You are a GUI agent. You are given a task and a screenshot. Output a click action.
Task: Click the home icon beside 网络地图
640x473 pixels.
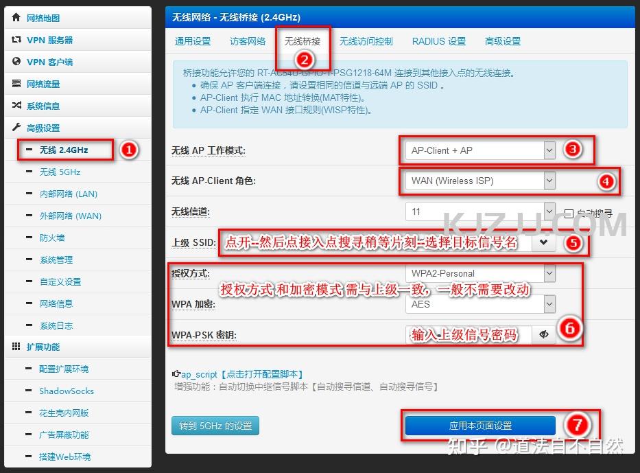tap(16, 18)
